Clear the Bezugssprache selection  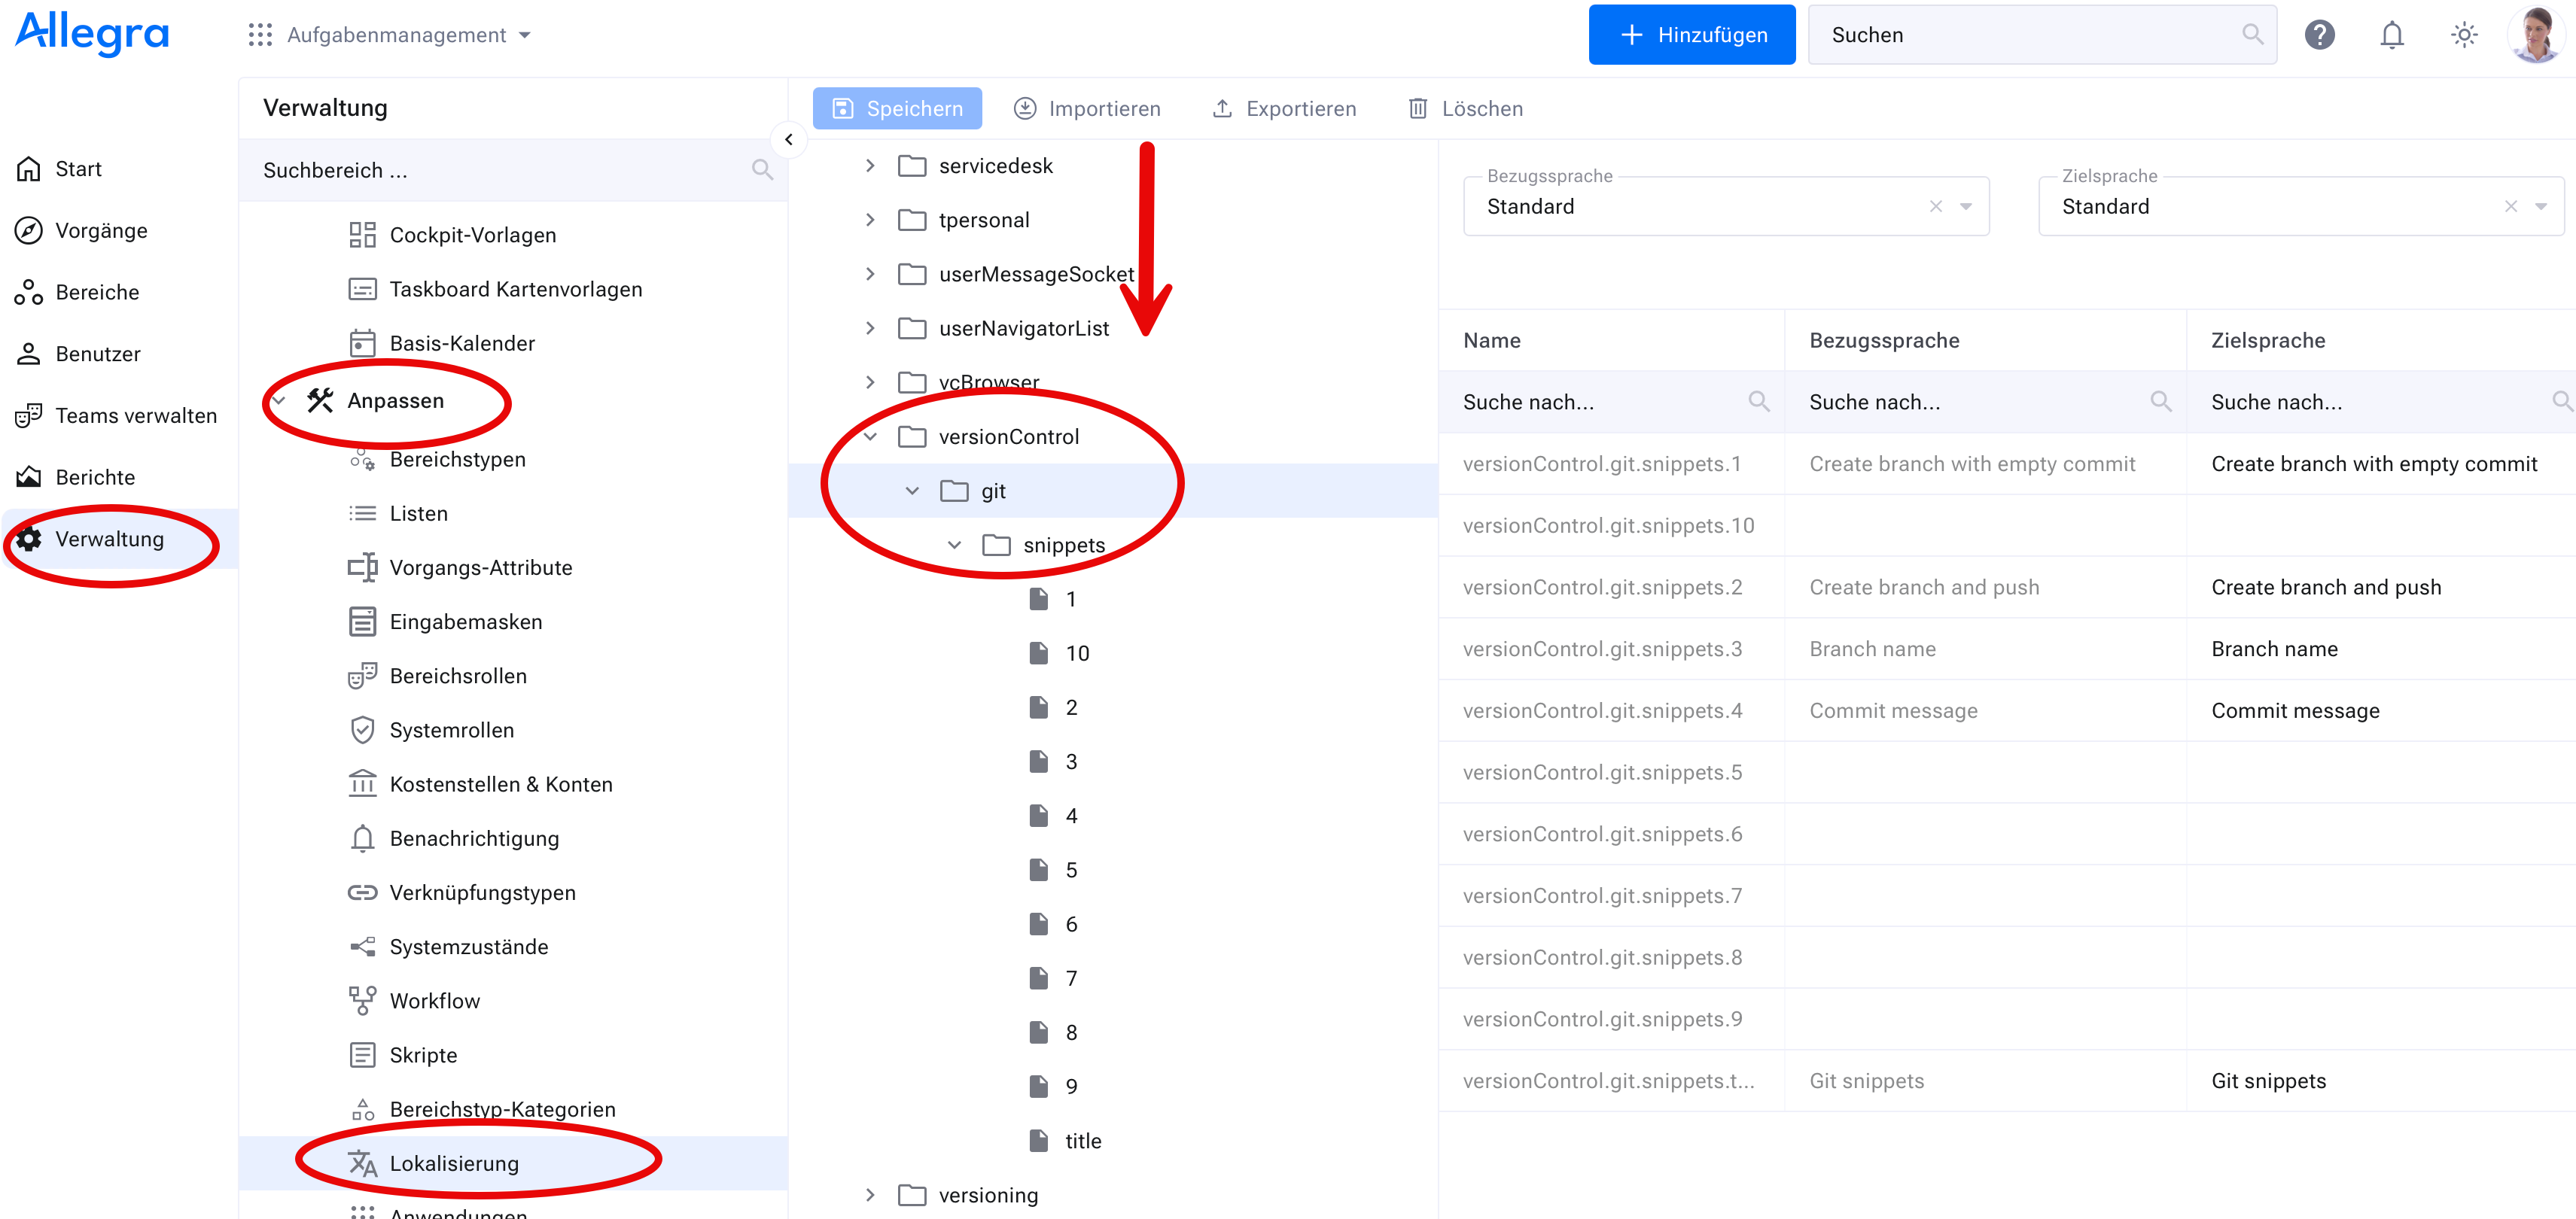tap(1936, 207)
